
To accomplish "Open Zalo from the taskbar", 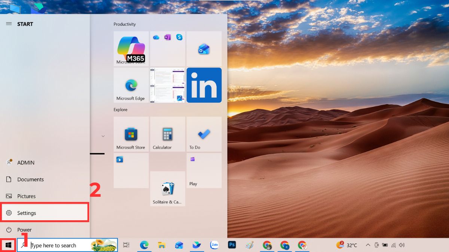I will (214, 245).
